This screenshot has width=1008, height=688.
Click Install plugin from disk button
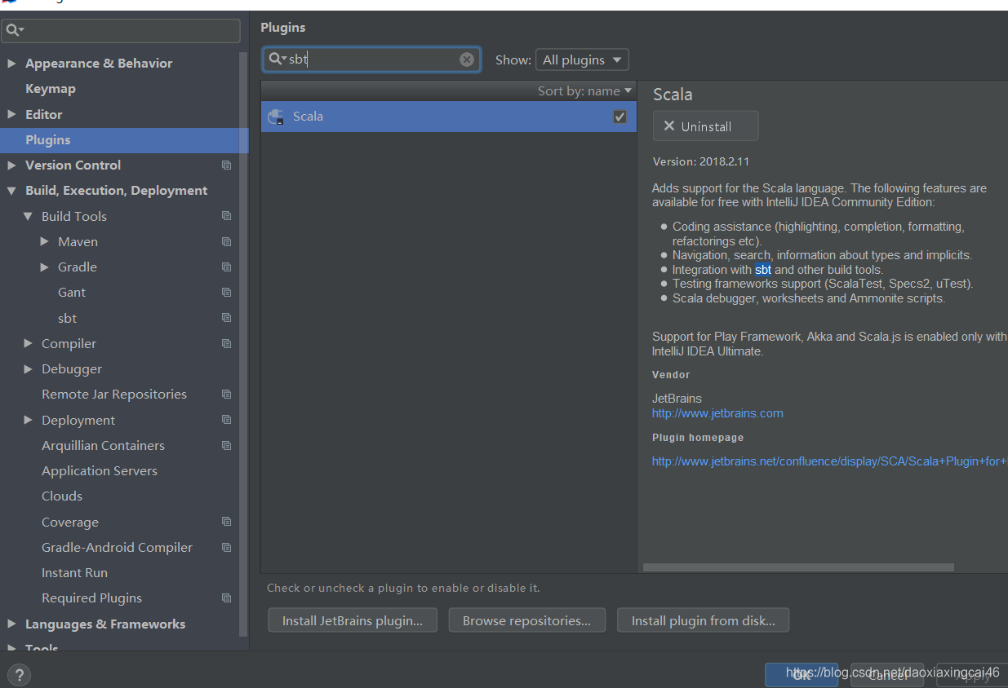[703, 620]
